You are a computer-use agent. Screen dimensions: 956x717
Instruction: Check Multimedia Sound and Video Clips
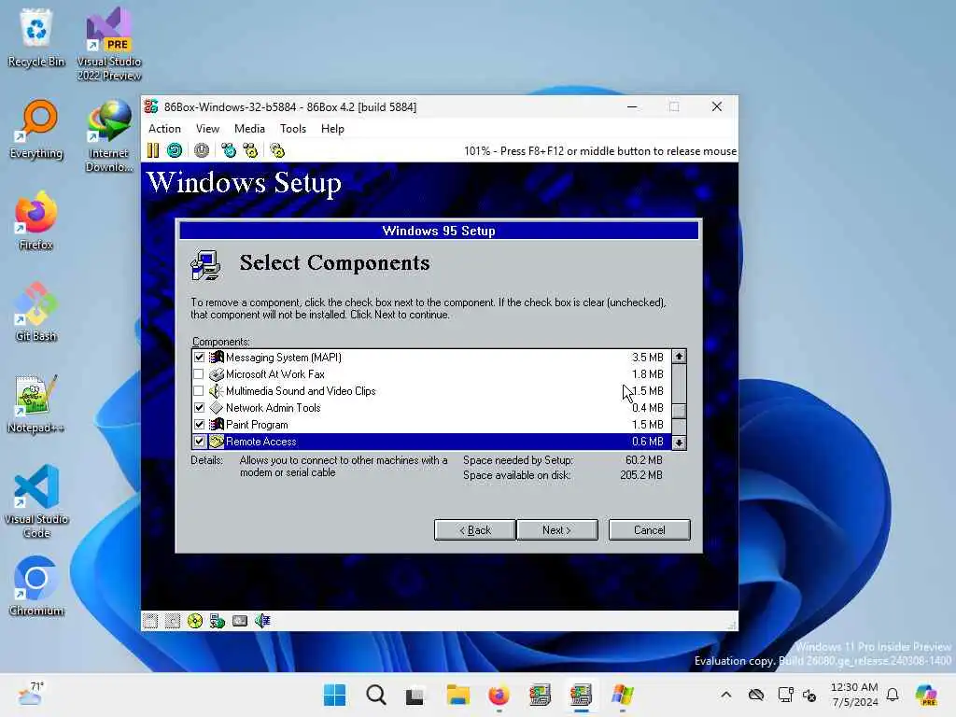tap(199, 391)
